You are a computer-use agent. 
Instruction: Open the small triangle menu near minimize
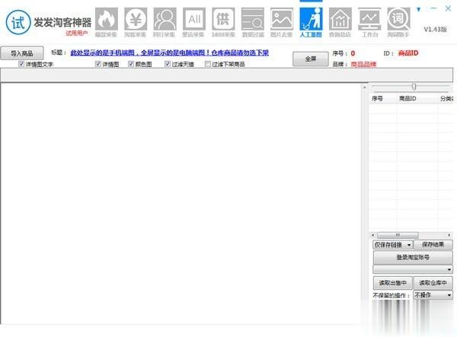[418, 9]
